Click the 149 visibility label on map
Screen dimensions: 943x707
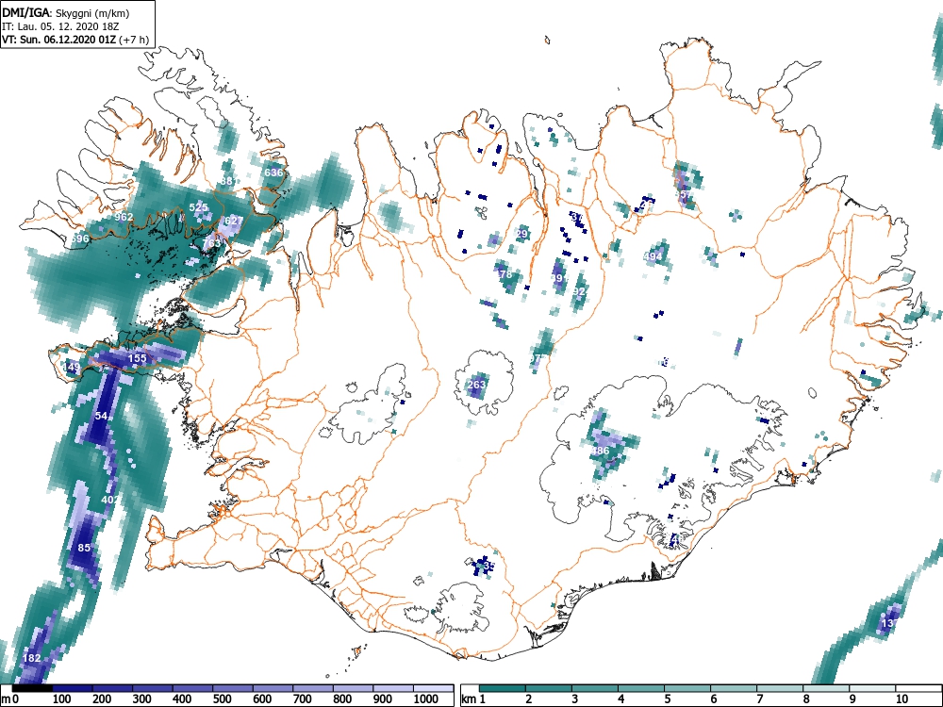pyautogui.click(x=71, y=367)
